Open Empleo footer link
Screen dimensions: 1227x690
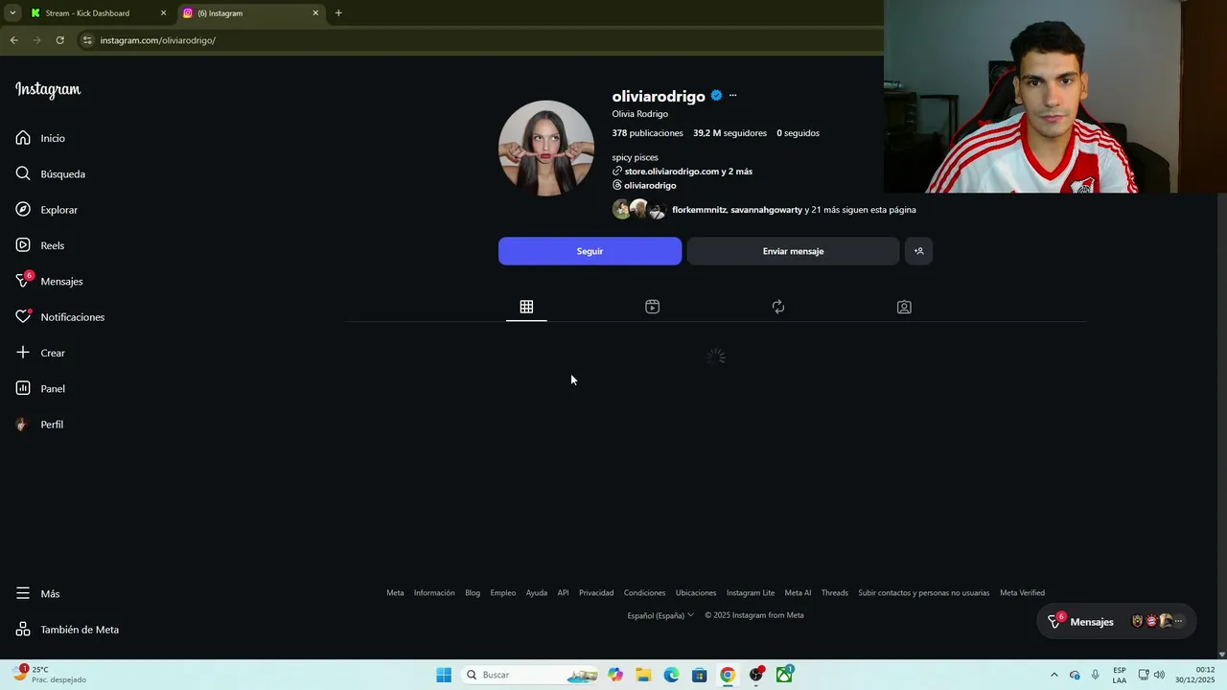(x=503, y=593)
